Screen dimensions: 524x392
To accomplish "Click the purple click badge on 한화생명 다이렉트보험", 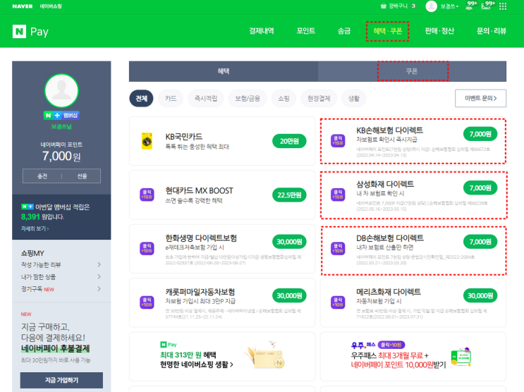I will [147, 248].
